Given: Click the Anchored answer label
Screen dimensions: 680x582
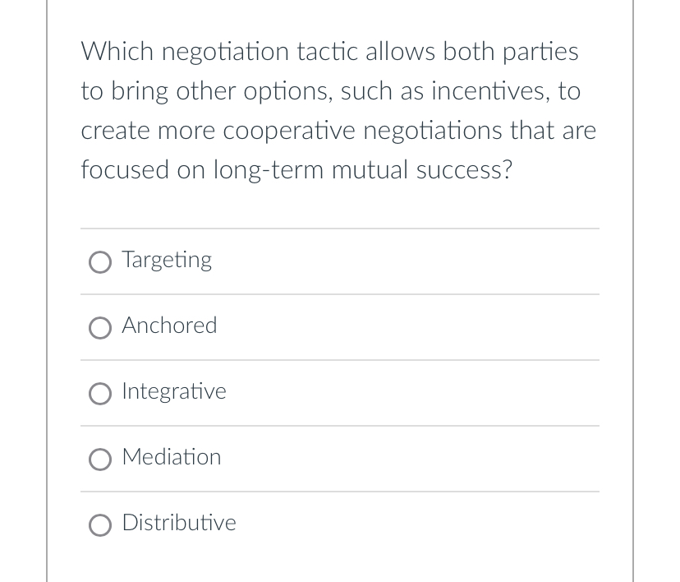Looking at the screenshot, I should (x=169, y=326).
